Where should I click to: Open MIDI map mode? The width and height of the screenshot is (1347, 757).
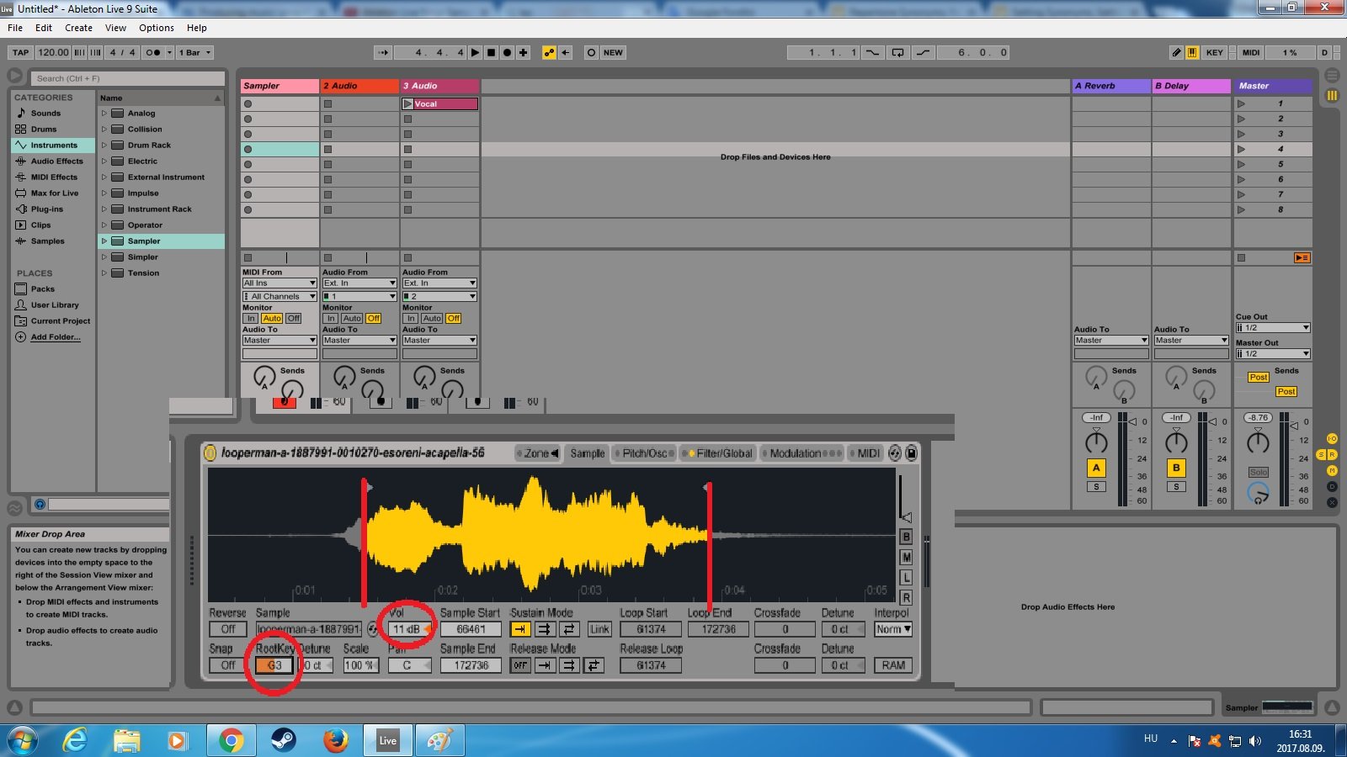pos(1252,52)
